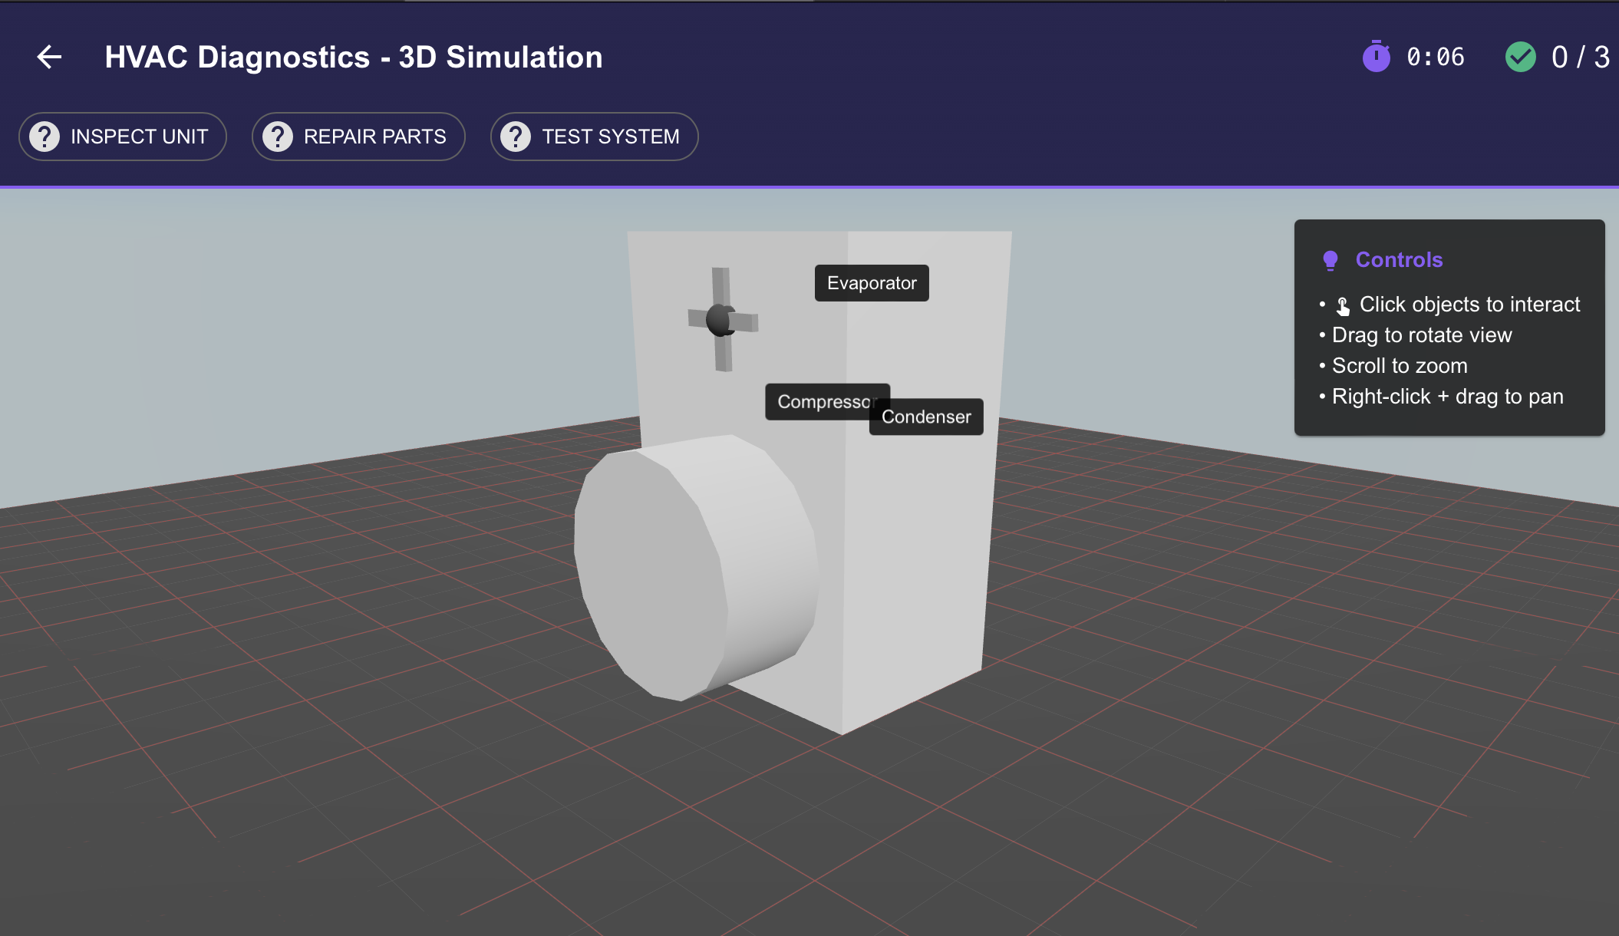
Task: Click the cross-shaped fan on the unit
Action: point(721,320)
